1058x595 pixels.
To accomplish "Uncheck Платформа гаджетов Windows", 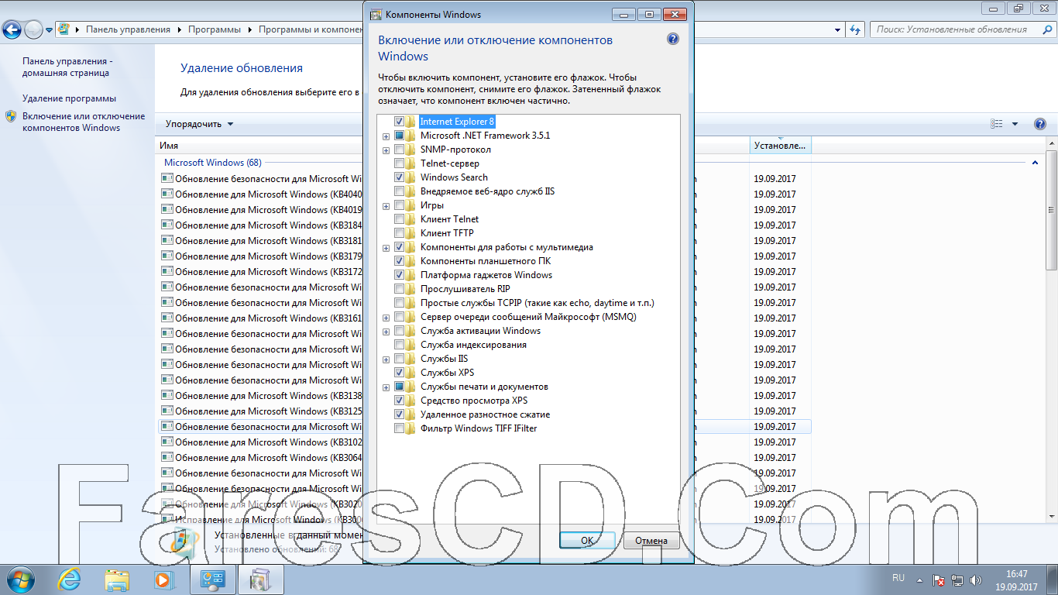I will tap(399, 275).
